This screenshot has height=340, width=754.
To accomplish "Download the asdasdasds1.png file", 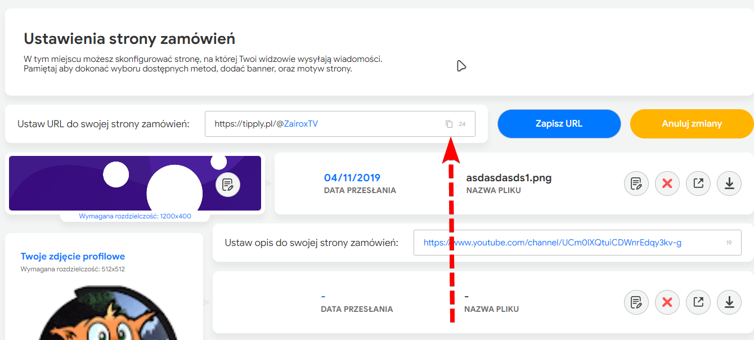I will click(729, 184).
